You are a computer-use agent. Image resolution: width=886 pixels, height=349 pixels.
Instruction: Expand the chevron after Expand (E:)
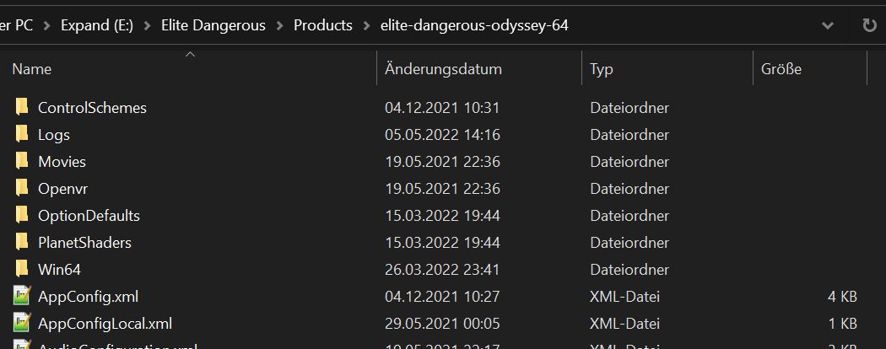click(x=148, y=25)
